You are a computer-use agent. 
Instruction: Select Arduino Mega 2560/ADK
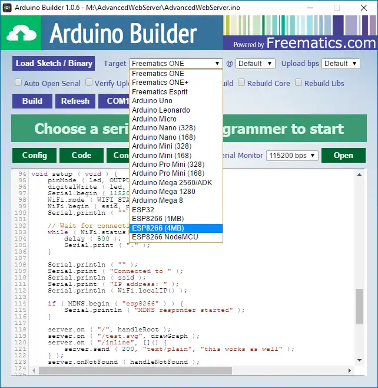tap(176, 183)
